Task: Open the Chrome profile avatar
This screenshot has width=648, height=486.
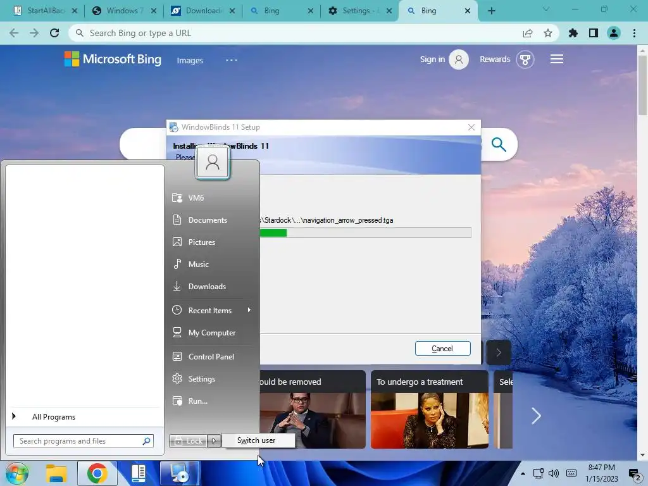Action: click(x=614, y=33)
